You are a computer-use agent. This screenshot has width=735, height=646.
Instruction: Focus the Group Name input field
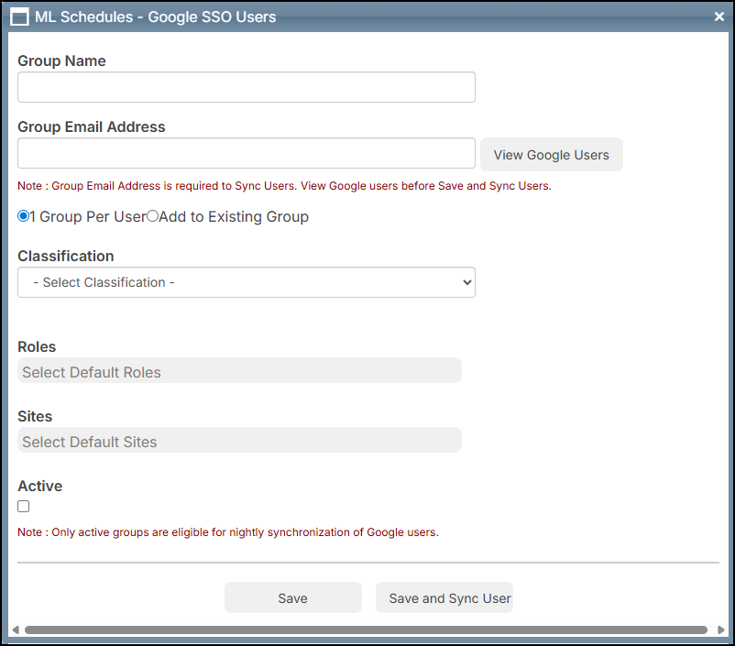click(x=247, y=87)
